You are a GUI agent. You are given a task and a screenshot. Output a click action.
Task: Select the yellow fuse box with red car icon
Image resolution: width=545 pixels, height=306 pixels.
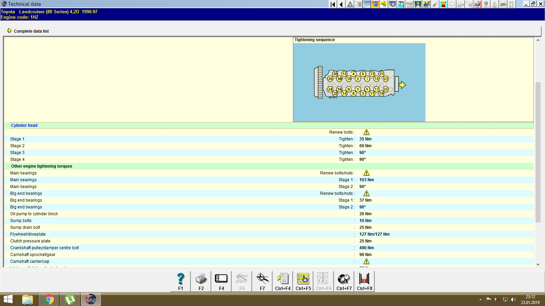pos(443,4)
